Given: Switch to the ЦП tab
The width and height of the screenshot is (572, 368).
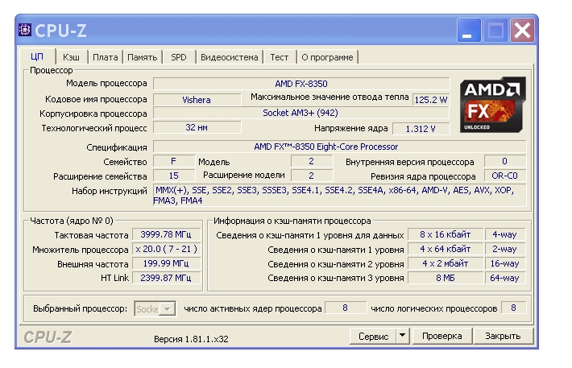Looking at the screenshot, I should tap(37, 57).
